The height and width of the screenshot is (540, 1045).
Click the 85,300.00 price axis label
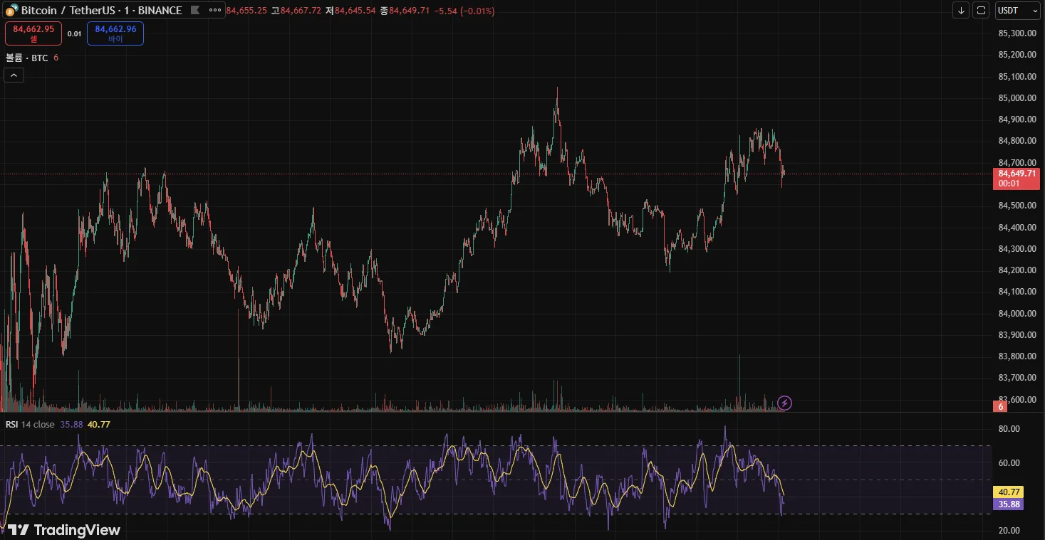coord(1017,33)
